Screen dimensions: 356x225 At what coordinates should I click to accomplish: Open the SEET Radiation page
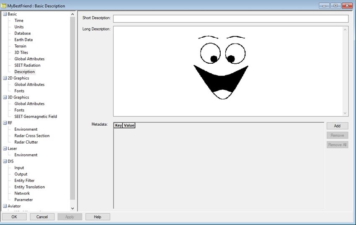pyautogui.click(x=27, y=65)
